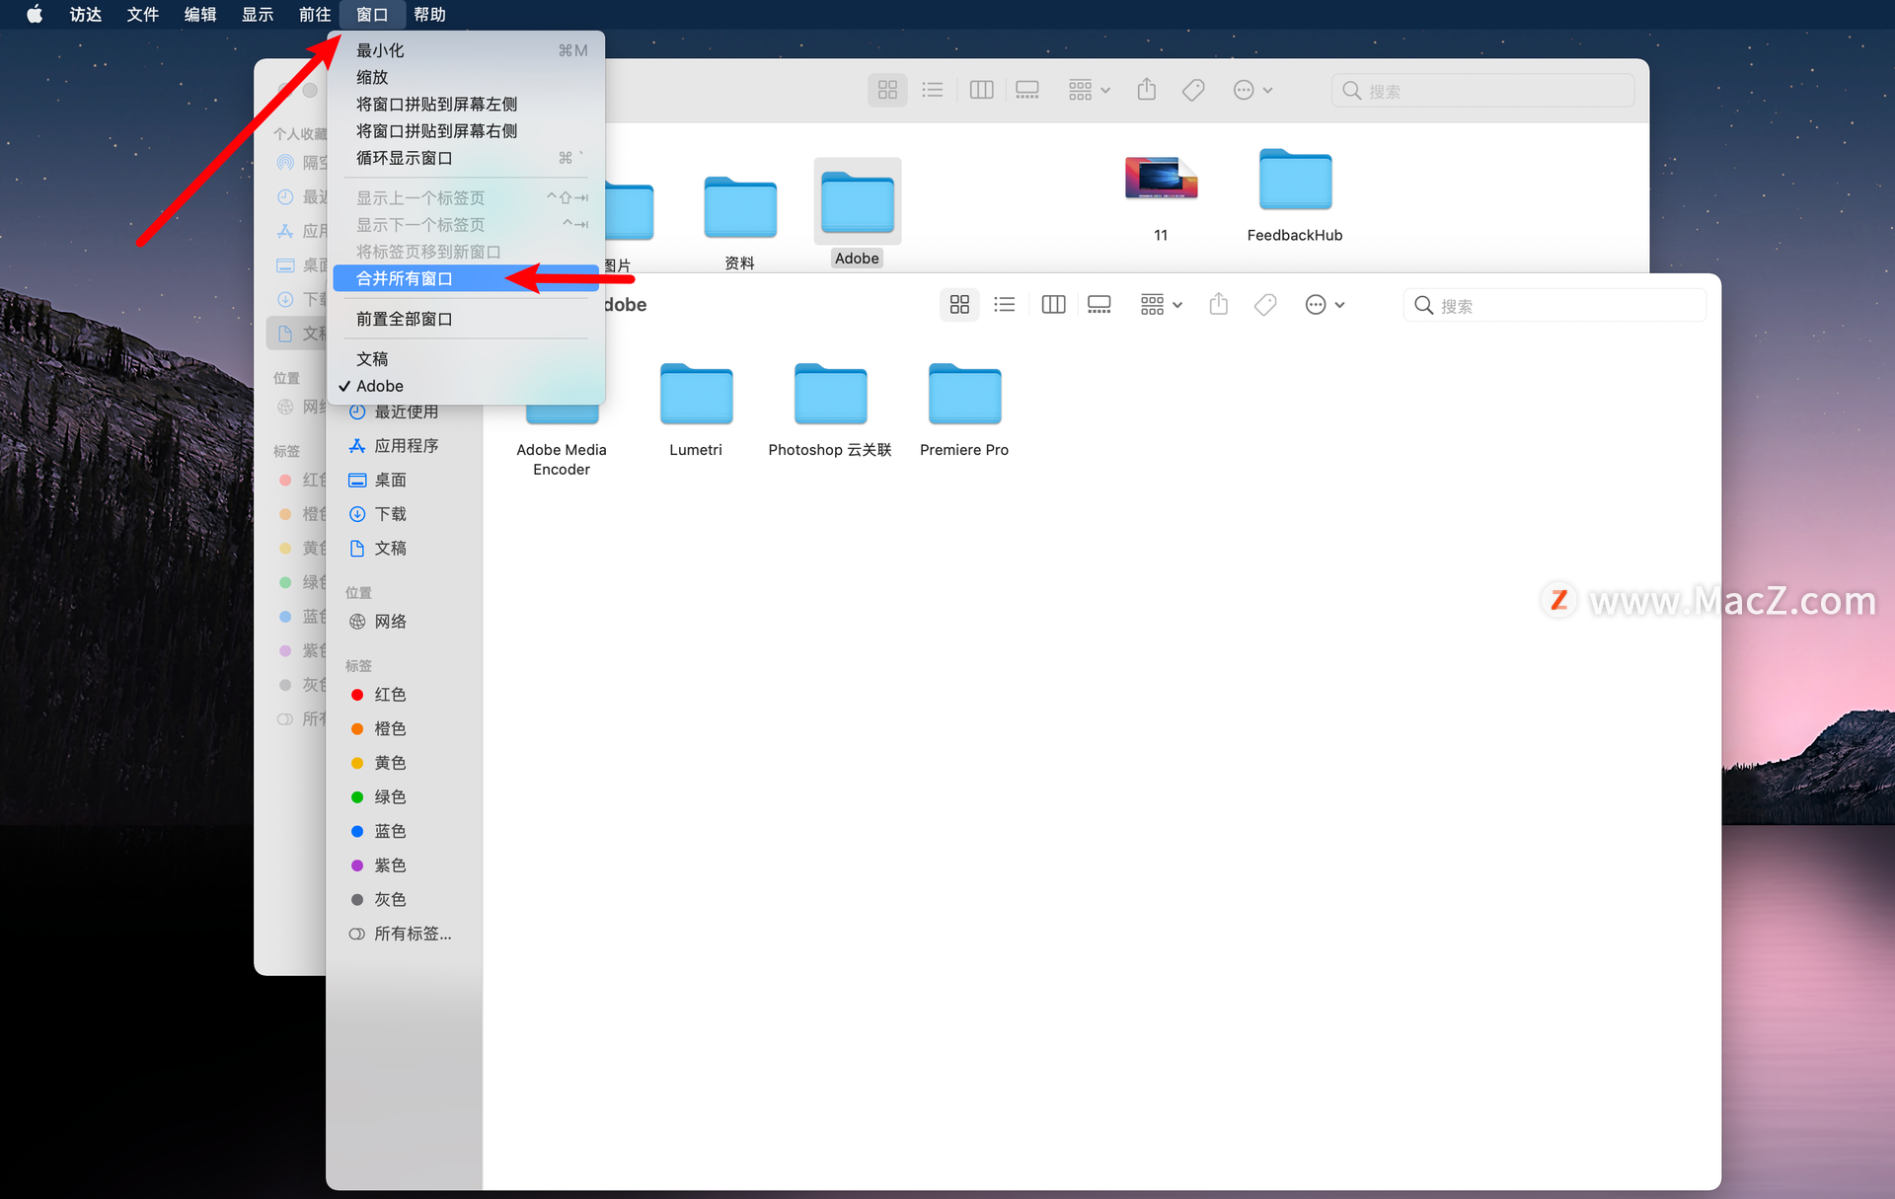Screen dimensions: 1895x1199
Task: Open the 帮助 menu in menu bar
Action: tap(429, 14)
